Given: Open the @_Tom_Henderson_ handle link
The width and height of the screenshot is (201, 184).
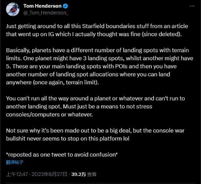Looking at the screenshot, I should [x=46, y=13].
